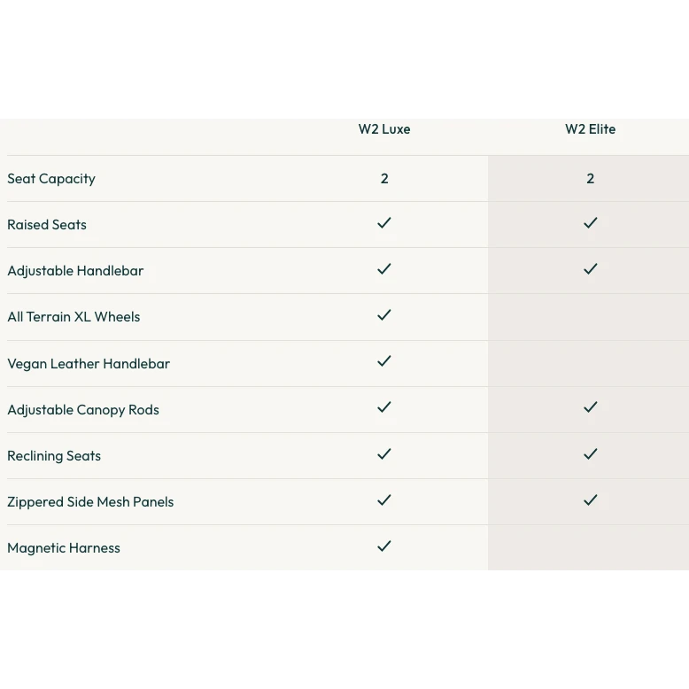Click the W2 Luxe column header

point(384,129)
